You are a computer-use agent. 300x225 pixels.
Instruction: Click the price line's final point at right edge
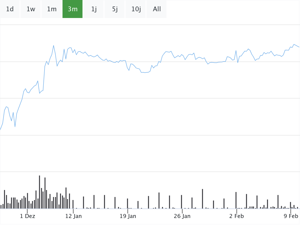coord(299,47)
